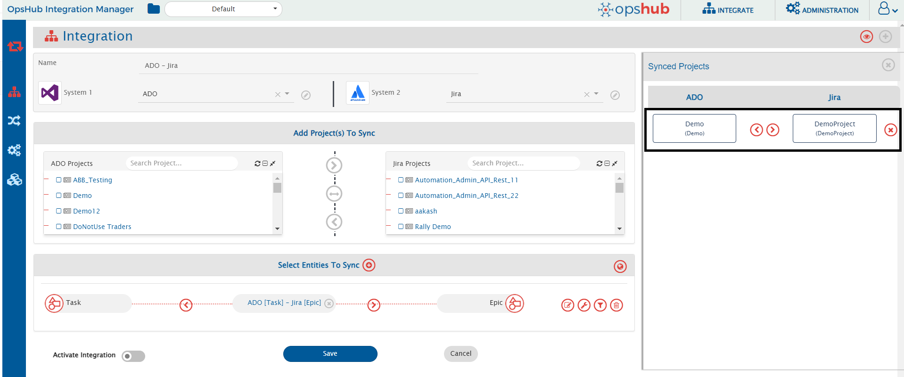Add entity with plus icon beside Select Entities

369,265
